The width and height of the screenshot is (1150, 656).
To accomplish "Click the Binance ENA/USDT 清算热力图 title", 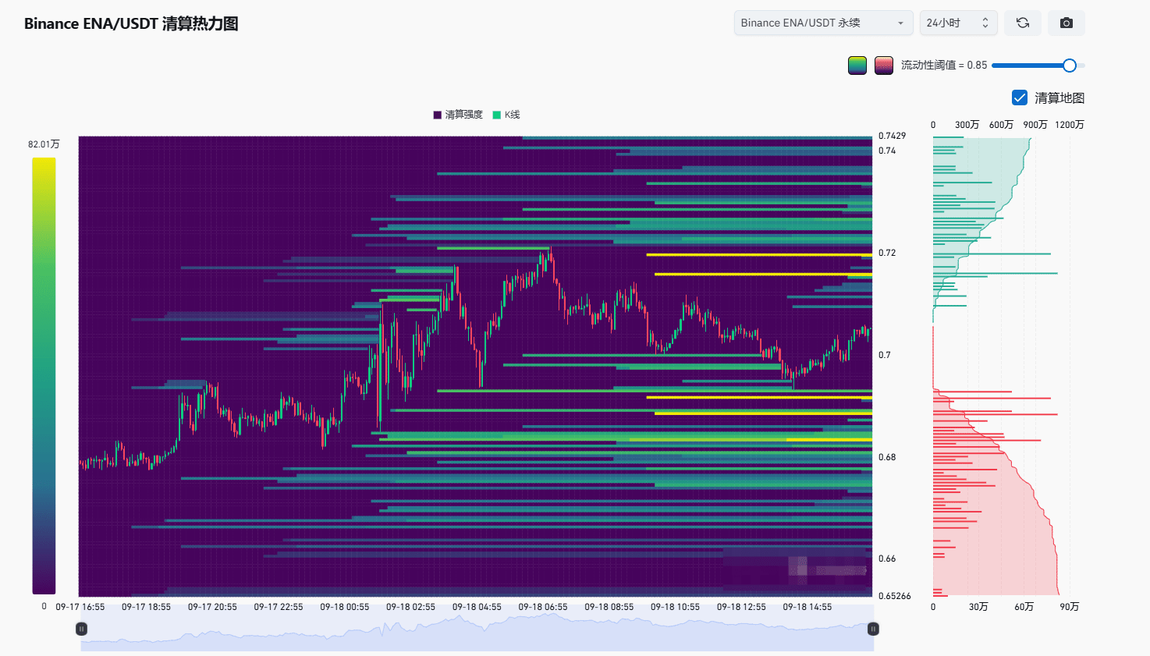I will pyautogui.click(x=131, y=23).
